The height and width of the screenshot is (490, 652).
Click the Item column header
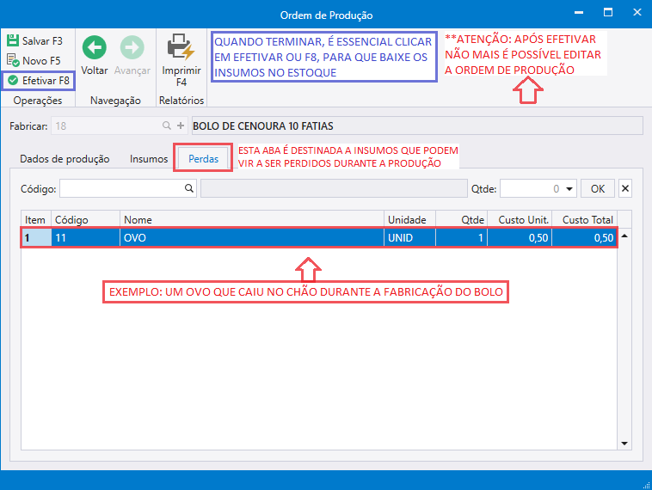[x=36, y=219]
